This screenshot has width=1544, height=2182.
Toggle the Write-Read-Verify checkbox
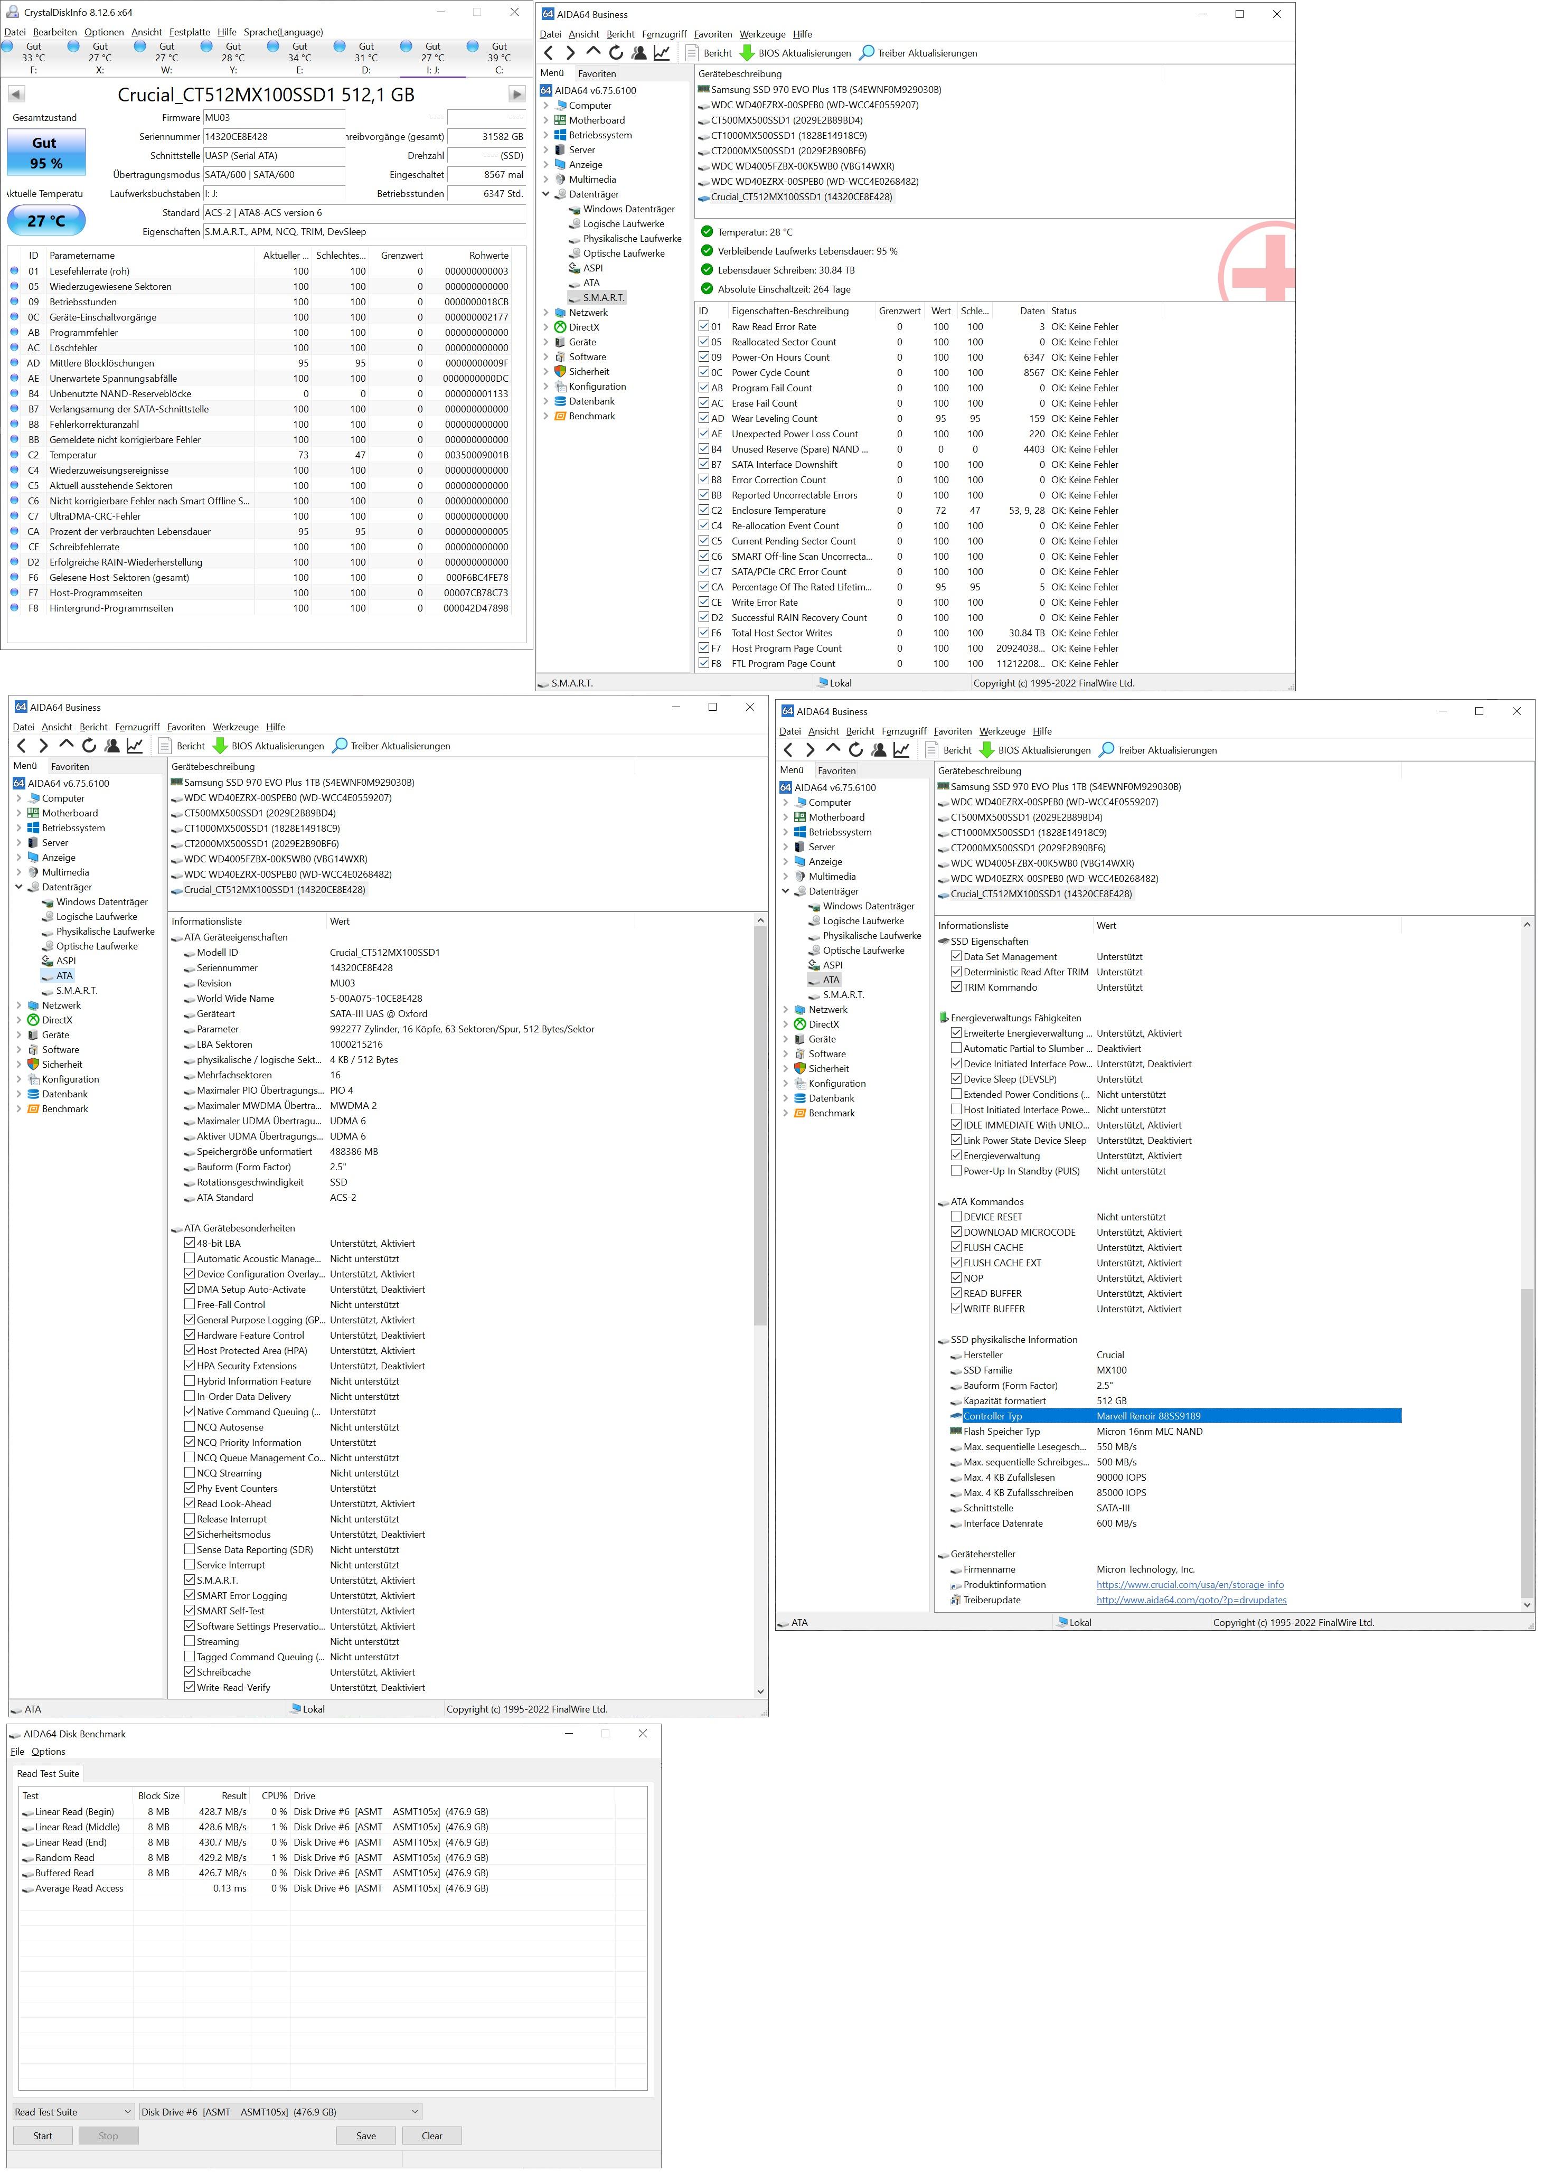[x=189, y=1688]
